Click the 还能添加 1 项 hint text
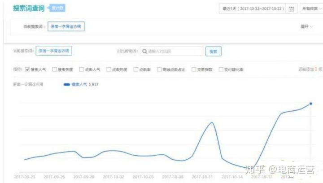Screen dimensions: 323x183 point(310,69)
